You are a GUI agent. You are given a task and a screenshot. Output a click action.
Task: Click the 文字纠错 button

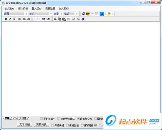click(24, 125)
